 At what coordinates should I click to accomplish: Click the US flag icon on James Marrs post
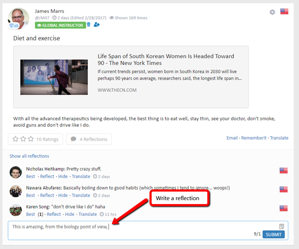(x=284, y=11)
